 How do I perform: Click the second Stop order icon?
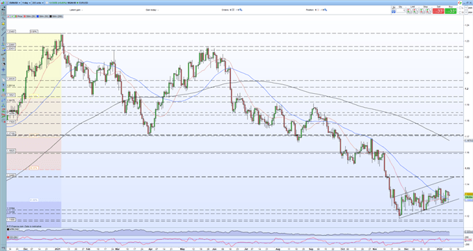tap(428, 11)
